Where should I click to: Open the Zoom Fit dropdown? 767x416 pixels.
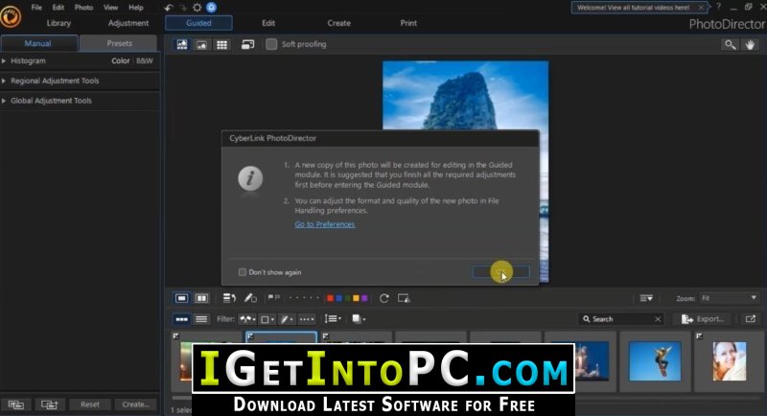(x=729, y=298)
